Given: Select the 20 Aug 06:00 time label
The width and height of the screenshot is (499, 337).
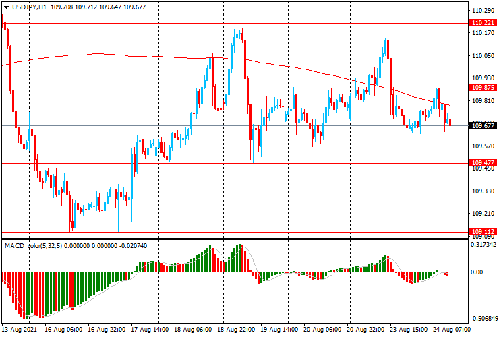Looking at the screenshot, I should 322,330.
